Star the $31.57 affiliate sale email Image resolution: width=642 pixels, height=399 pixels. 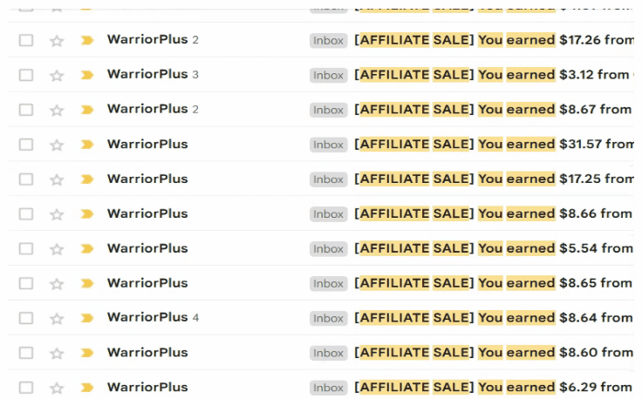point(57,145)
